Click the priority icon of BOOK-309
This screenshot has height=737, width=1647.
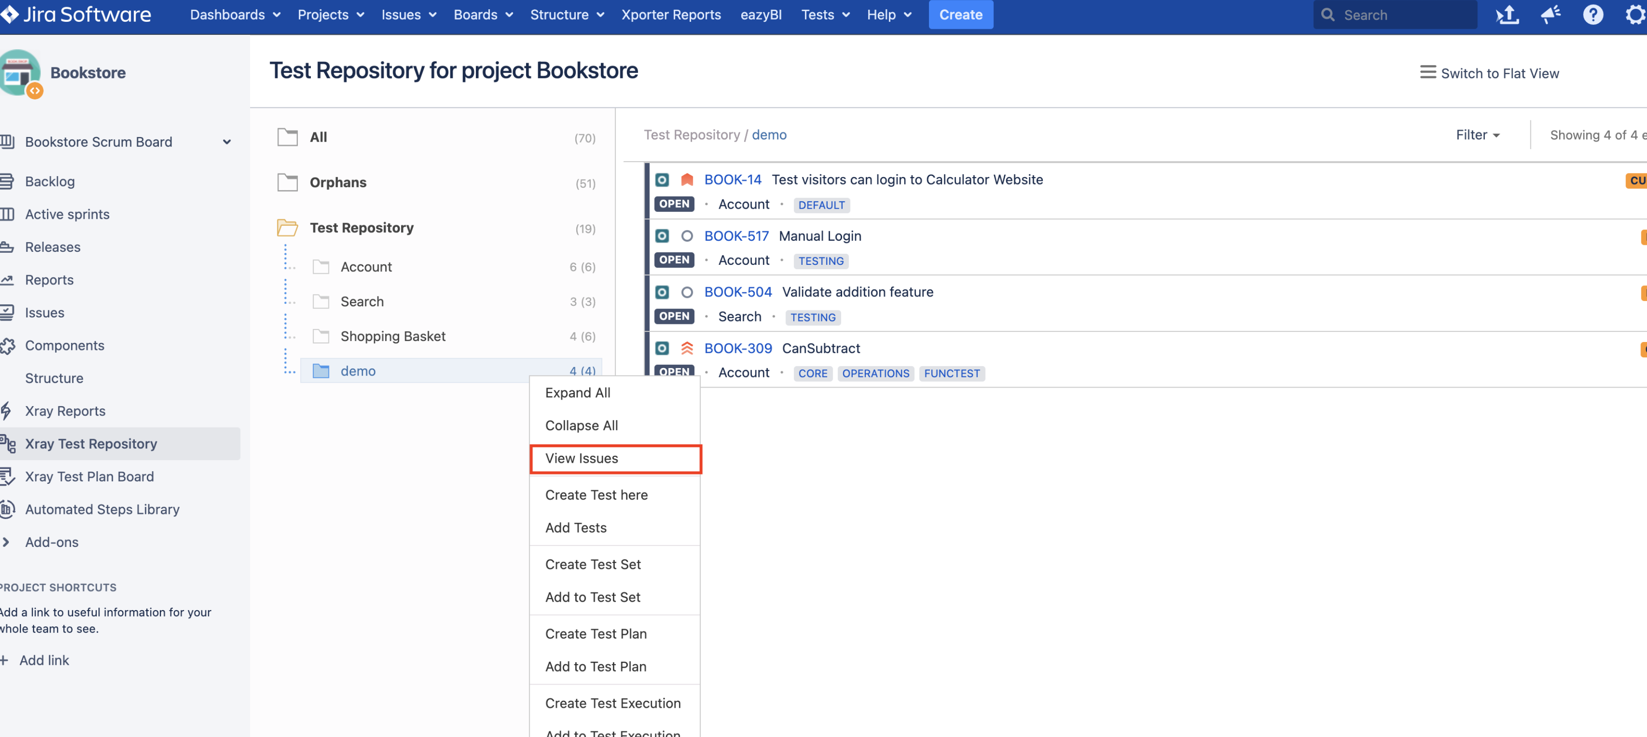687,349
